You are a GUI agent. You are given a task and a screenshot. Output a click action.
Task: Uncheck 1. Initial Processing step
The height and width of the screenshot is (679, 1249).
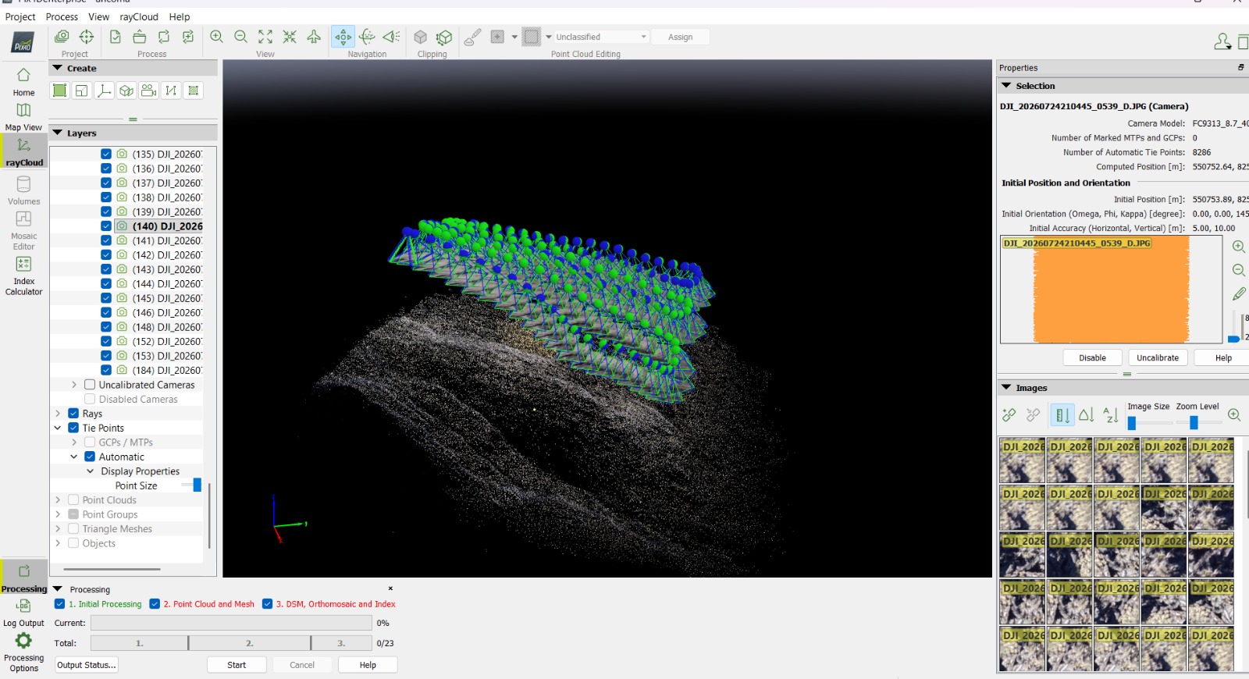(60, 604)
